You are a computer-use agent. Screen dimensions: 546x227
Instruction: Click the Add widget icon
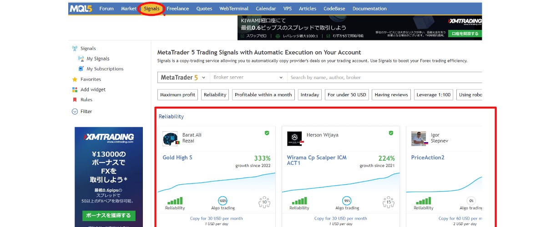75,89
